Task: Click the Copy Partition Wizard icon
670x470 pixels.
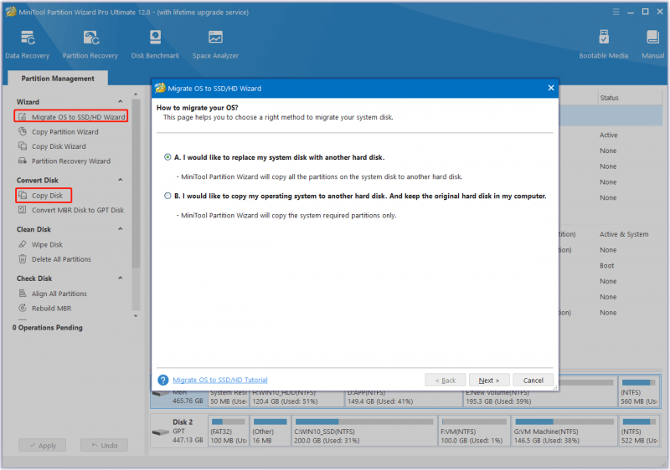Action: [x=23, y=131]
